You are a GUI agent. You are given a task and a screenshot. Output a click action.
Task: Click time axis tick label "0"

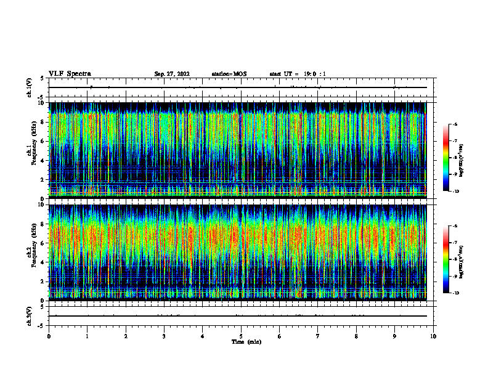point(49,336)
